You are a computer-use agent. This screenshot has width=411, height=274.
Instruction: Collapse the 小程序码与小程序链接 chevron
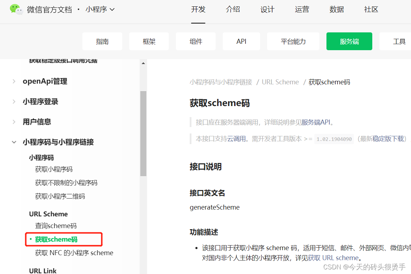[14, 142]
